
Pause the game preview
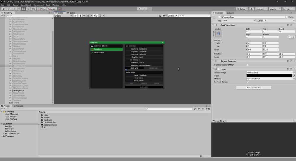(145, 9)
